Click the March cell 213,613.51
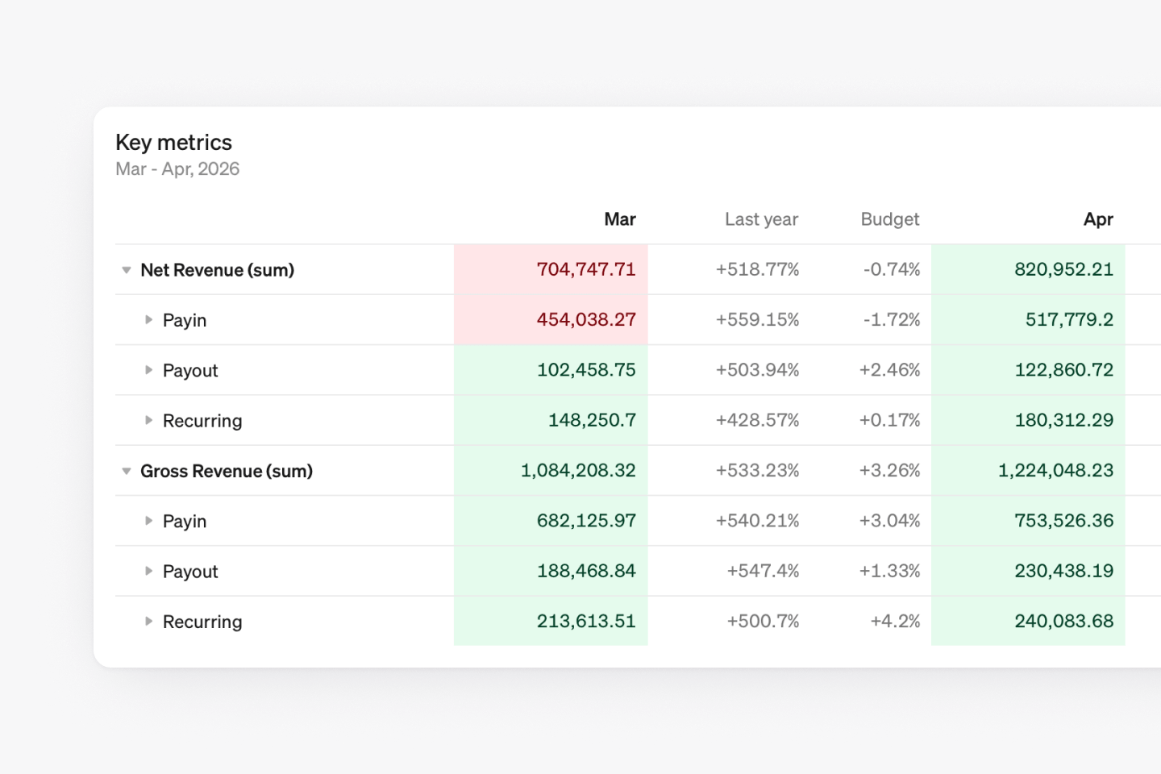The width and height of the screenshot is (1161, 774). (551, 621)
